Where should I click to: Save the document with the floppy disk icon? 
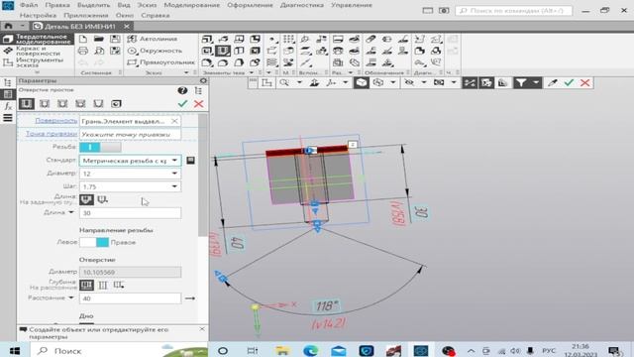(x=115, y=39)
